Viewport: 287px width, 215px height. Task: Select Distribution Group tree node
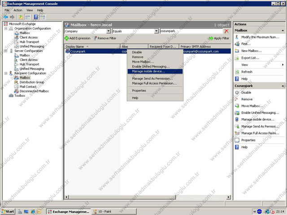32,82
